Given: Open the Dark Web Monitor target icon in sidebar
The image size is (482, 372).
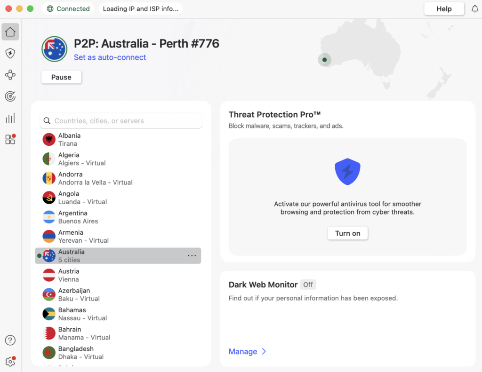Looking at the screenshot, I should click(x=10, y=96).
